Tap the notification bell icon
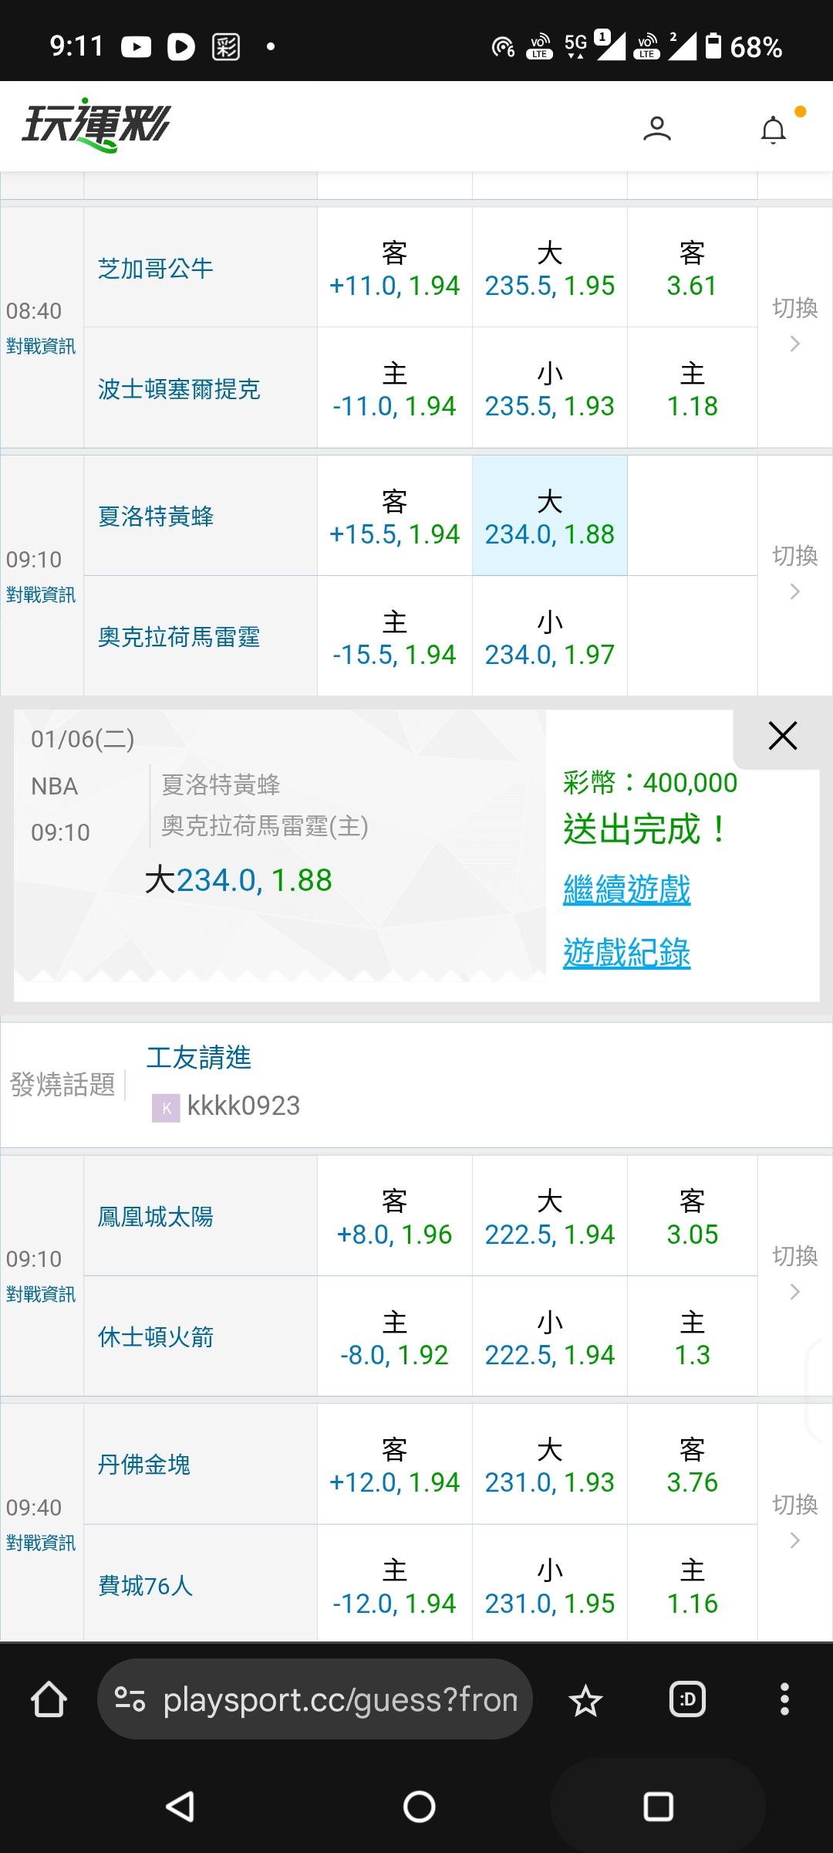833x1853 pixels. (773, 130)
